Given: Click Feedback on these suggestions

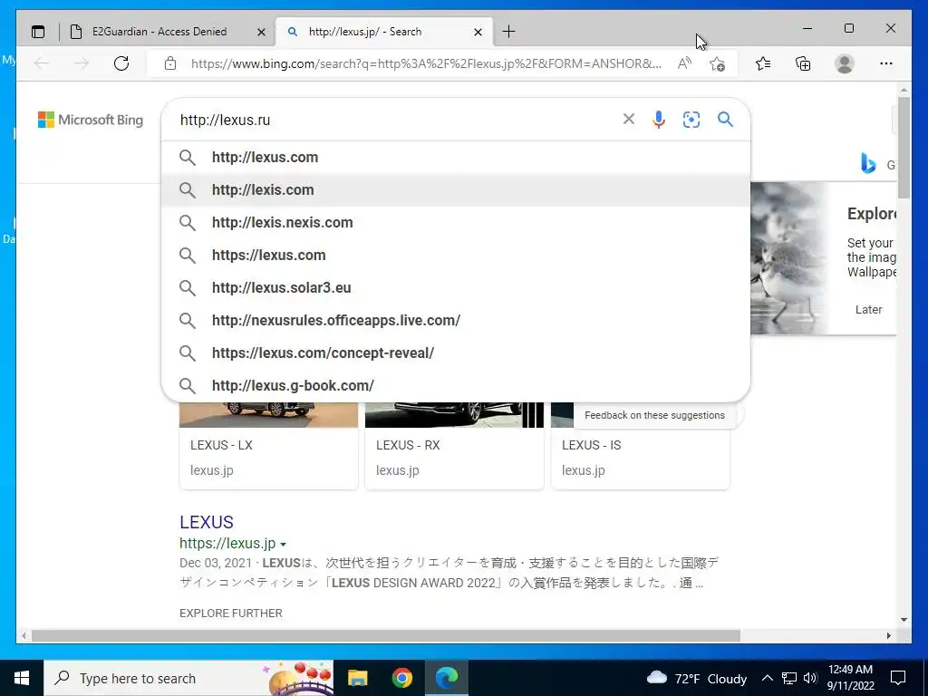Looking at the screenshot, I should click(x=654, y=415).
